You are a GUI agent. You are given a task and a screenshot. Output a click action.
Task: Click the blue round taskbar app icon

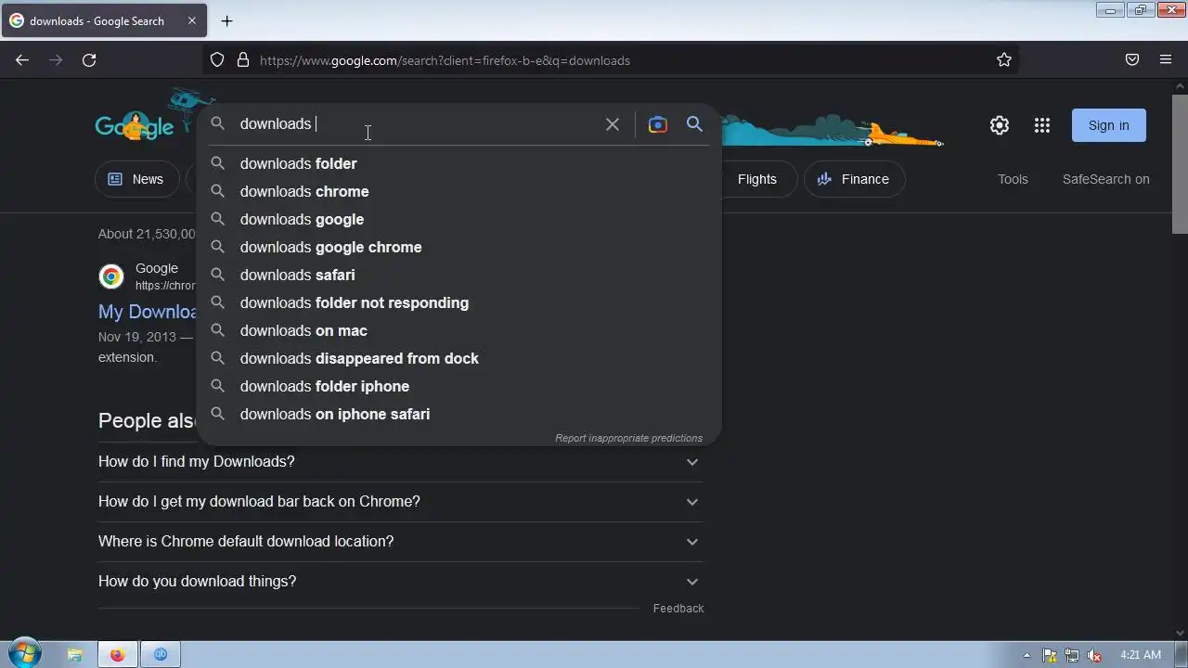pos(161,654)
